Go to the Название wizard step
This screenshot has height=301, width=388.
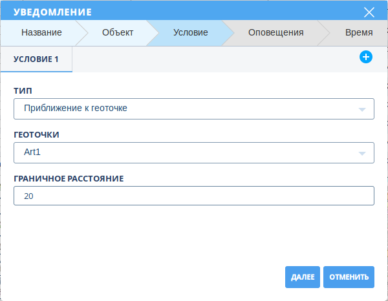tap(41, 32)
